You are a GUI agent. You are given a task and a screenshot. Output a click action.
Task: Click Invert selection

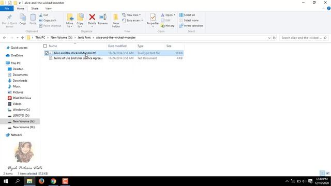191,25
